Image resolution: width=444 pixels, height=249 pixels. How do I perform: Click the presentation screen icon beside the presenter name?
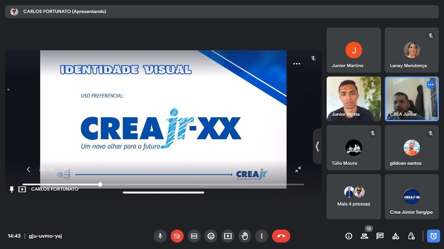pyautogui.click(x=22, y=189)
